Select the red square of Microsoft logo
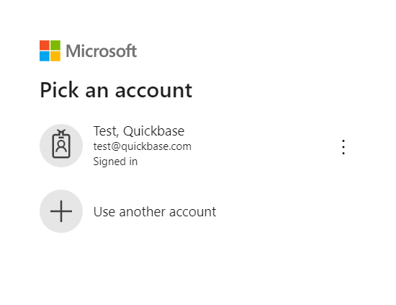Screen dimensions: 396x305 point(45,45)
